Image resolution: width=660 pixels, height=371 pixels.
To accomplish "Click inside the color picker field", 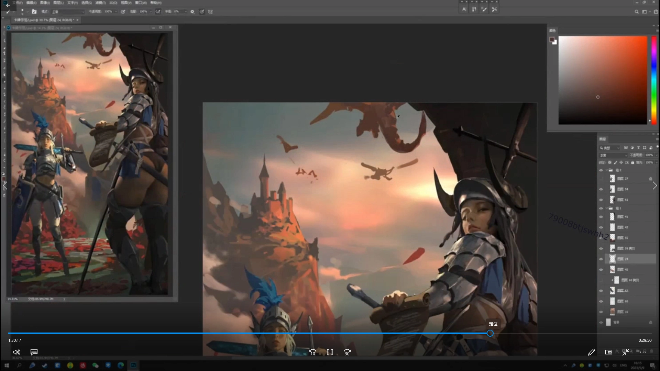I will tap(602, 80).
